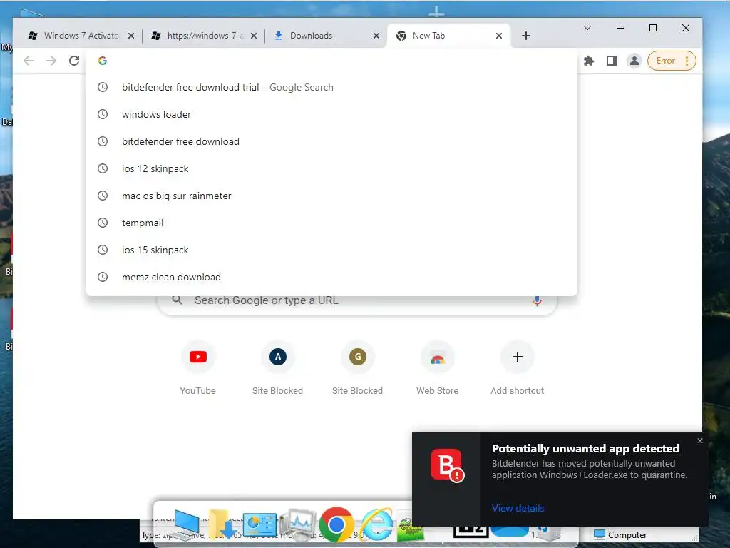
Task: Toggle the side panel icon
Action: 612,61
